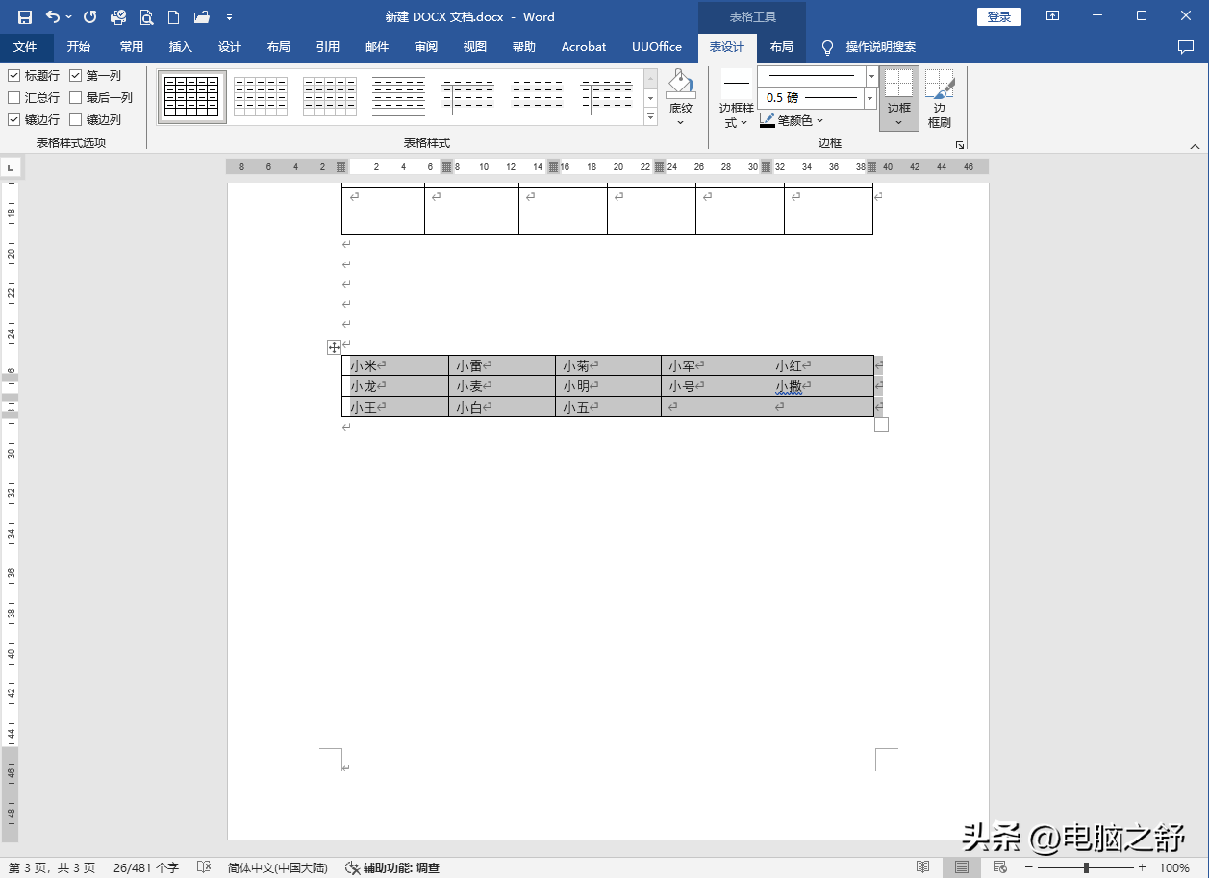Click the Ribbon Display Options icon
1209x878 pixels.
[1053, 16]
